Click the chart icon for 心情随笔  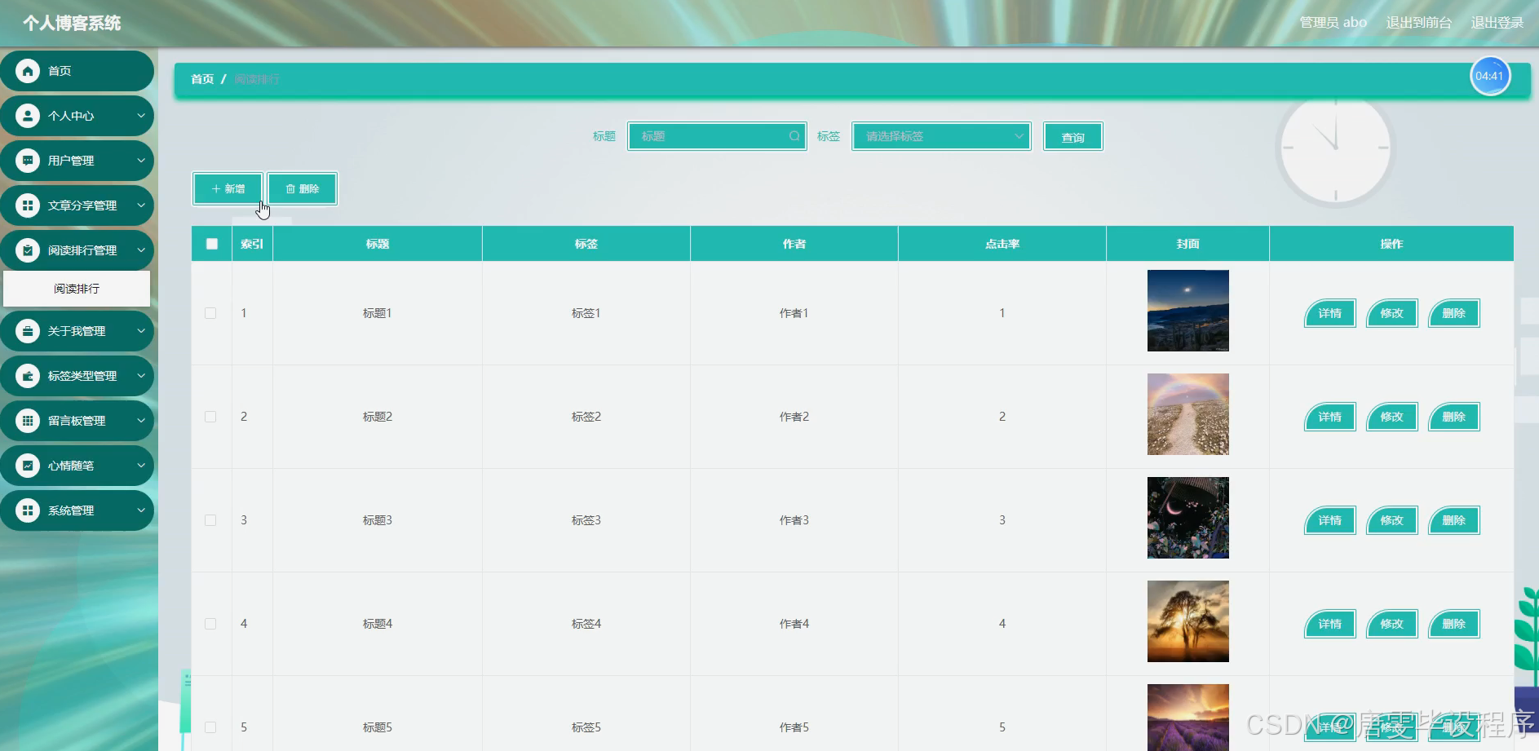(x=28, y=466)
